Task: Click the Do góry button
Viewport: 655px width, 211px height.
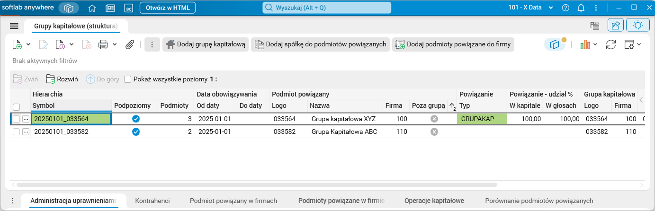Action: pos(102,79)
